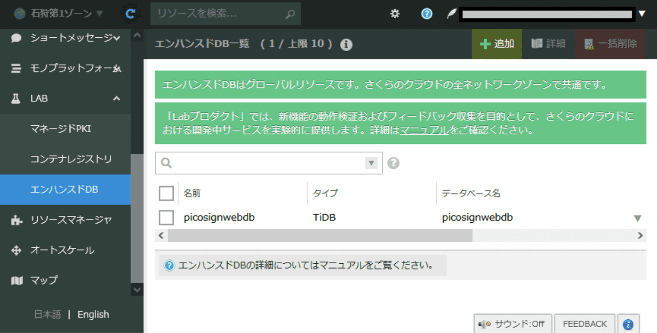Open the マニュアル link in green notice
Screen dimensions: 657x333
point(424,130)
